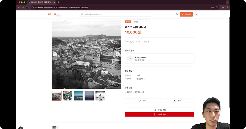Viewport: 246px width, 129px height.
Task: Select the crowd photo thumbnail
Action: point(67,96)
